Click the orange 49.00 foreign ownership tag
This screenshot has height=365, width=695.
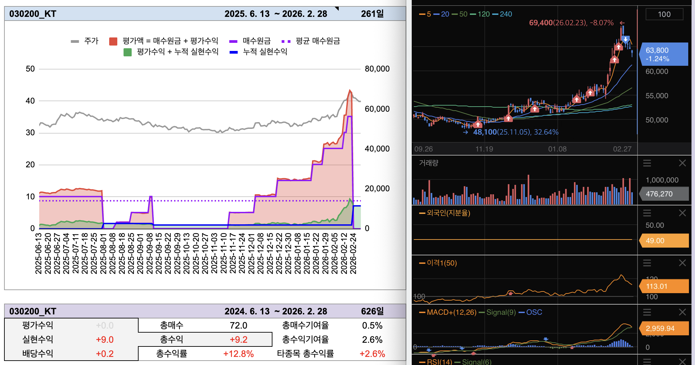[x=664, y=241]
